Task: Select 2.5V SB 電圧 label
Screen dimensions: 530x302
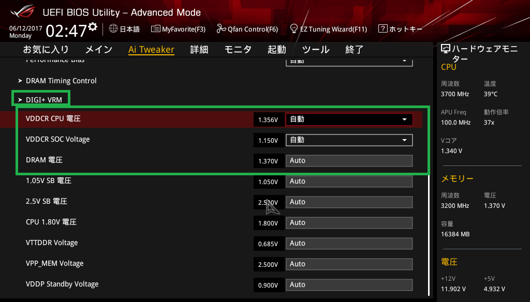Action: coord(47,201)
